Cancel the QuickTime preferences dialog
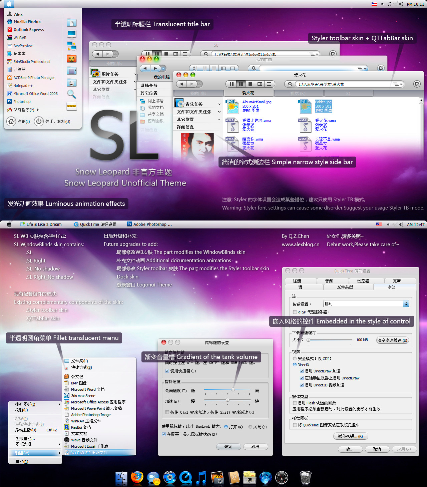Viewport: 427px width, 487px height. coord(377,449)
